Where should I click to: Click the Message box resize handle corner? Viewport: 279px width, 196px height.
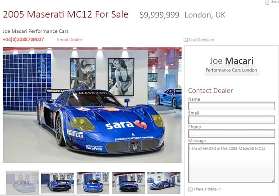click(x=273, y=181)
